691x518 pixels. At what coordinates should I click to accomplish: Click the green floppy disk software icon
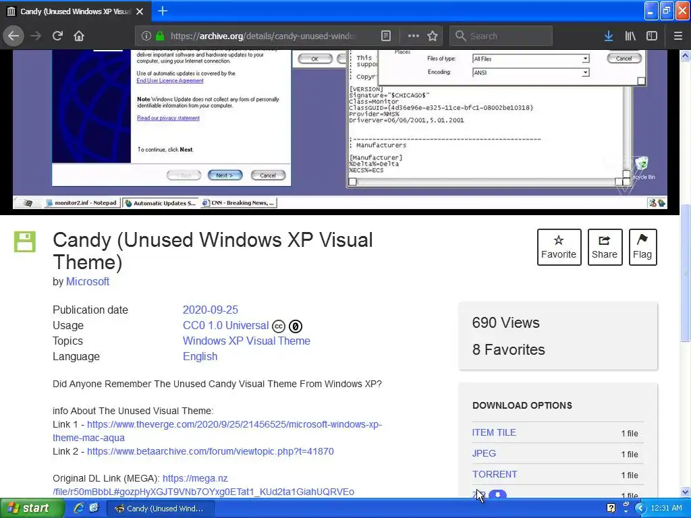25,241
